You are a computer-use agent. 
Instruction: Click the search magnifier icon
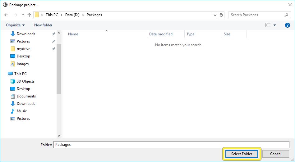(x=286, y=15)
